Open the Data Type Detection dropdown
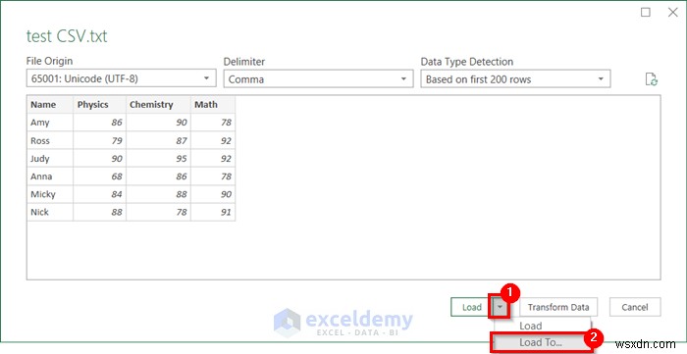This screenshot has width=687, height=354. pos(515,78)
